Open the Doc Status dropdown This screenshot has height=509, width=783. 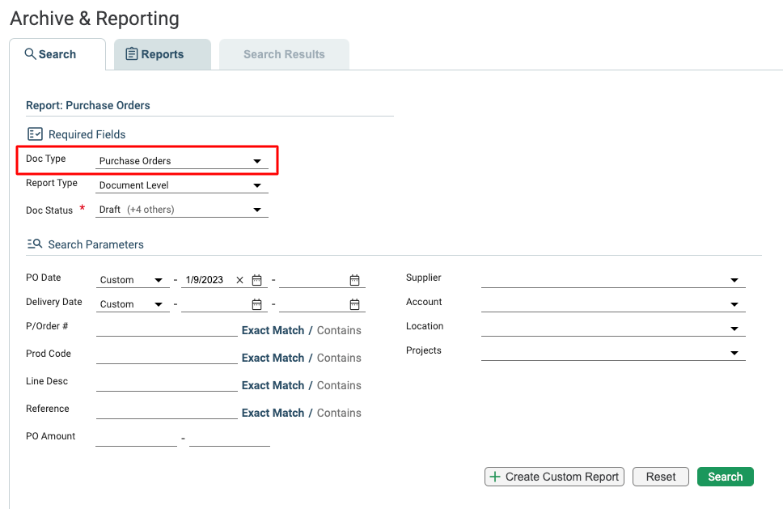tap(182, 210)
